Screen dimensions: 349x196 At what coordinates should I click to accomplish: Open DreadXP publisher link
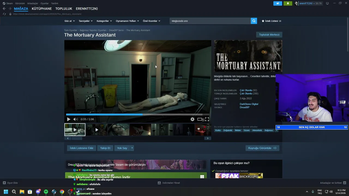point(245,107)
